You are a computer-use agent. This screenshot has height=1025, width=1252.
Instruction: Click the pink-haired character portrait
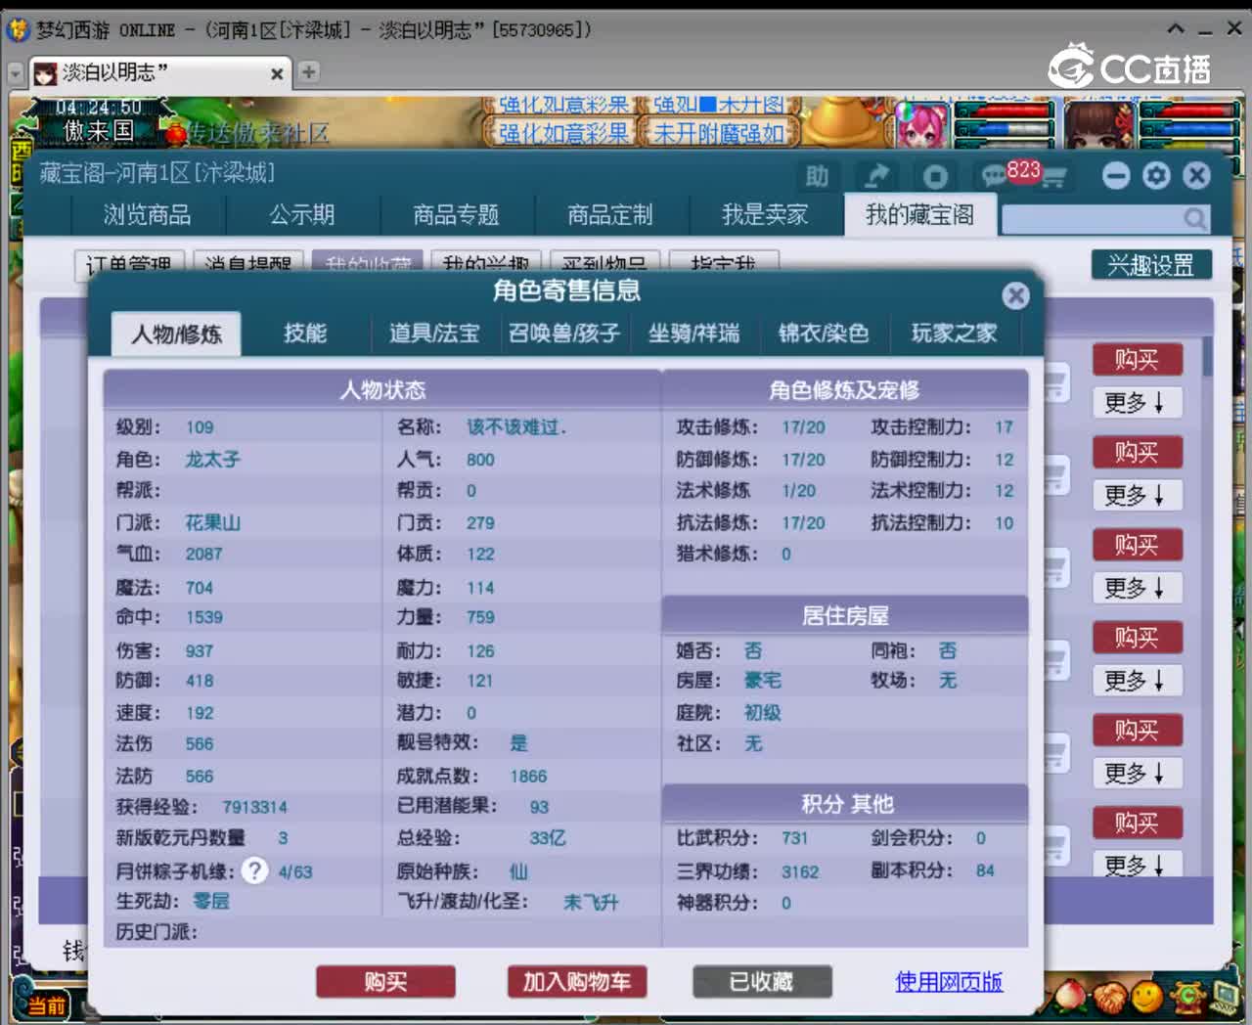click(x=921, y=125)
